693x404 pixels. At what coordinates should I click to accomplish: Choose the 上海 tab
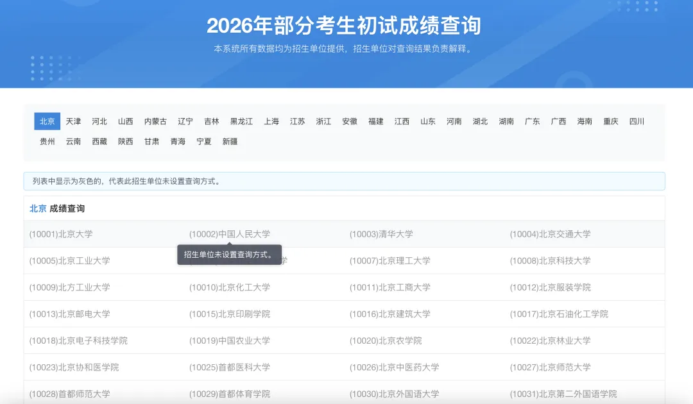point(271,121)
